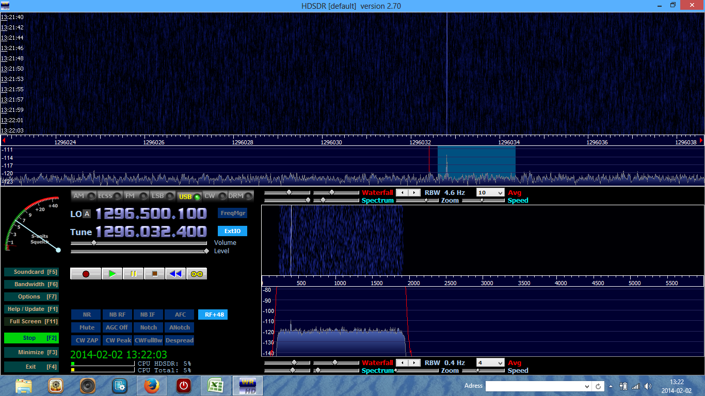Image resolution: width=705 pixels, height=396 pixels.
Task: Open upper Avg dropdown showing 10
Action: tap(490, 192)
